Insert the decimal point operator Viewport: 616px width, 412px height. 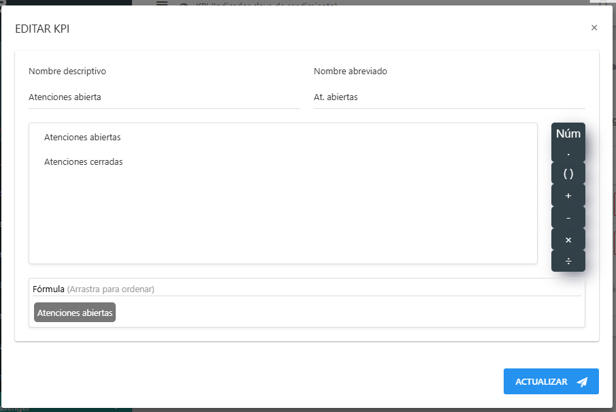click(x=568, y=153)
